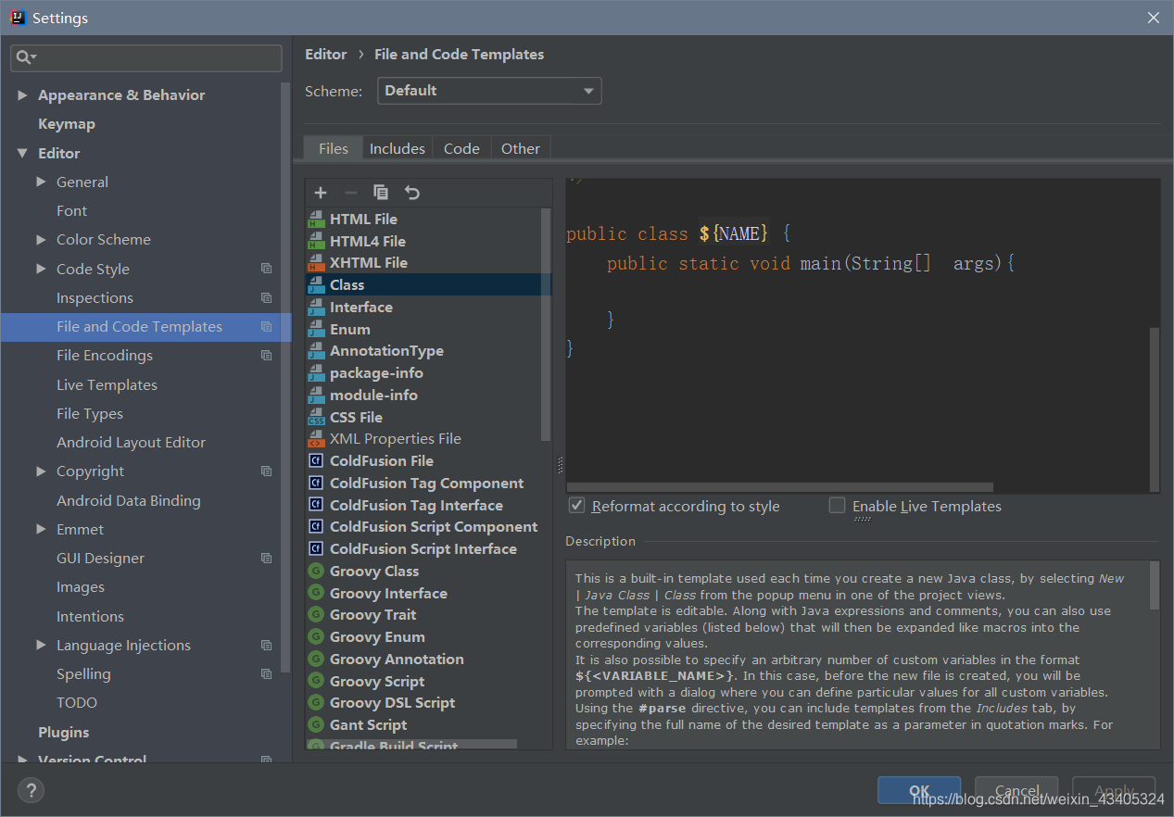Click the add template plus icon
This screenshot has height=817, width=1174.
click(321, 193)
